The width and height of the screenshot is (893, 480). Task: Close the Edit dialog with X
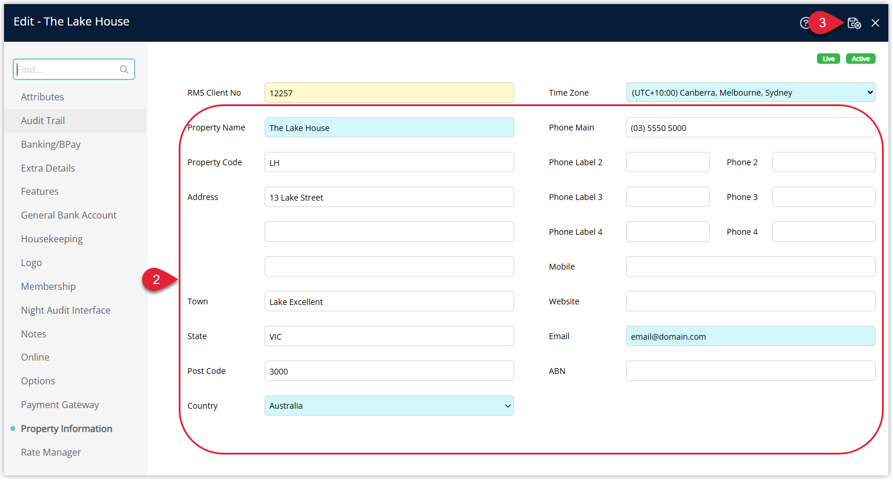tap(875, 23)
